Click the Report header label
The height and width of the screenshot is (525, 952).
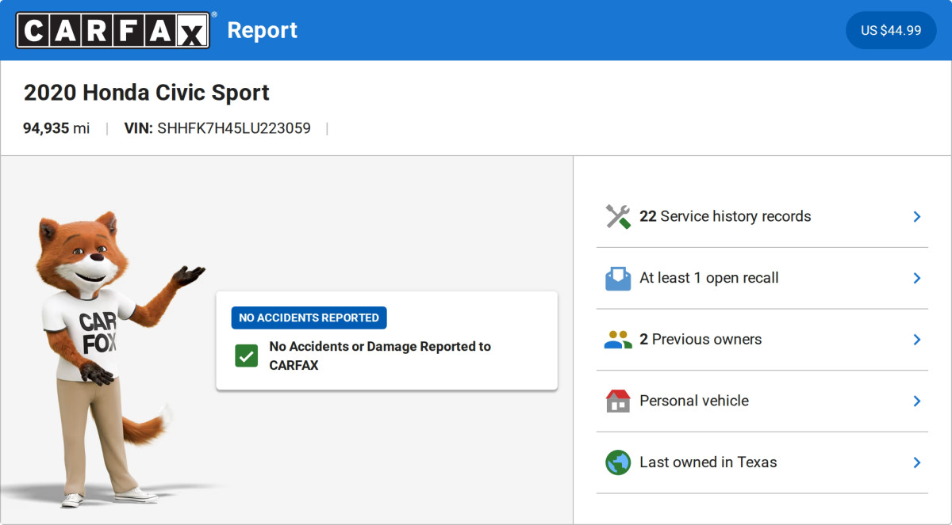tap(262, 30)
